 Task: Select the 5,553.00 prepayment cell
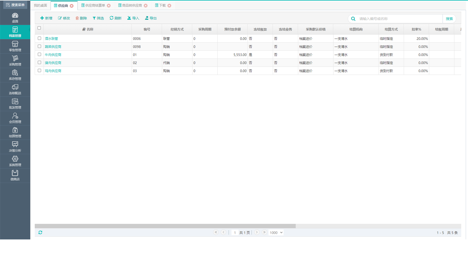[232, 55]
